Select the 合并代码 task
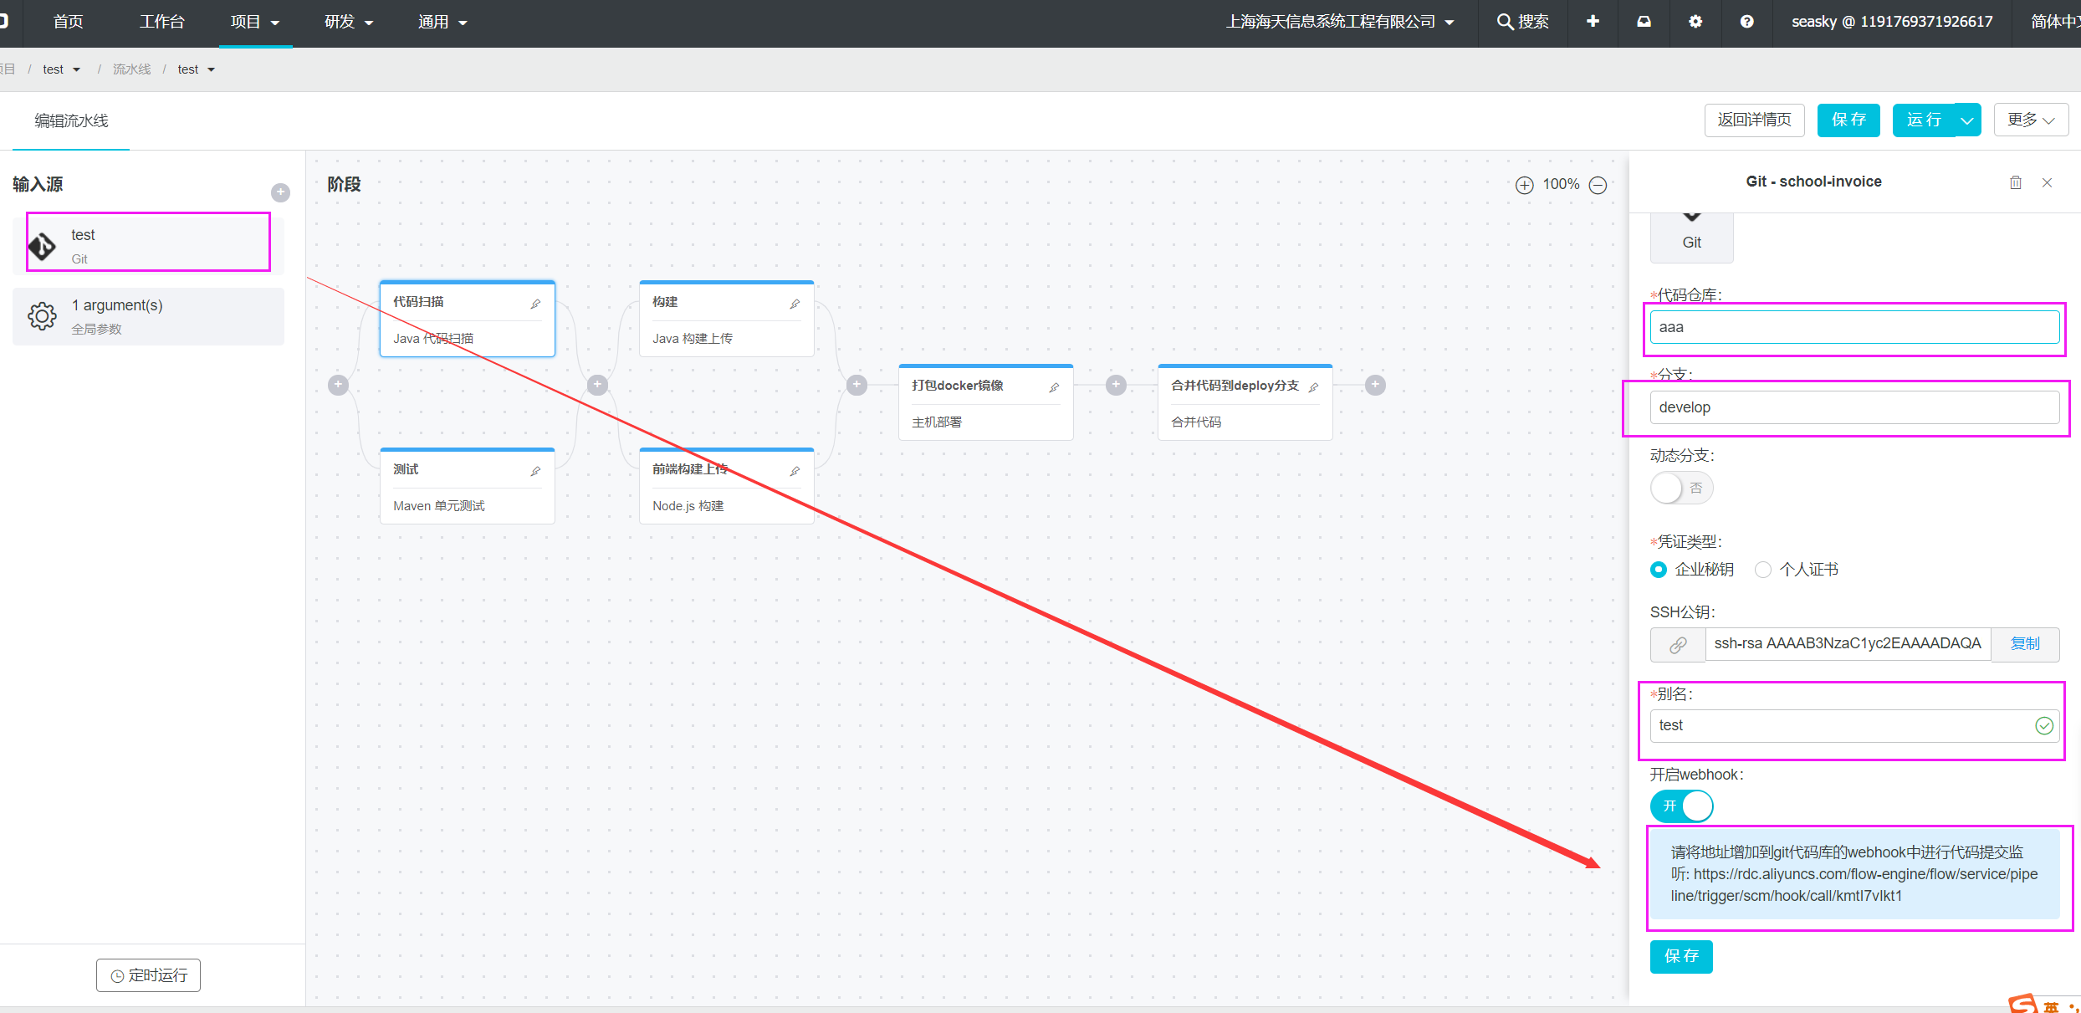Image resolution: width=2081 pixels, height=1013 pixels. click(x=1196, y=422)
